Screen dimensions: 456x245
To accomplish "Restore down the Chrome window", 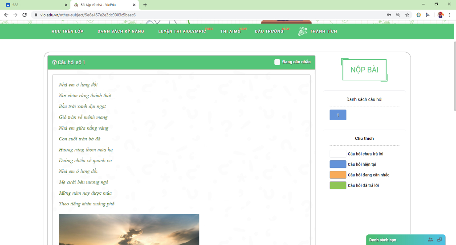I will coord(436,4).
